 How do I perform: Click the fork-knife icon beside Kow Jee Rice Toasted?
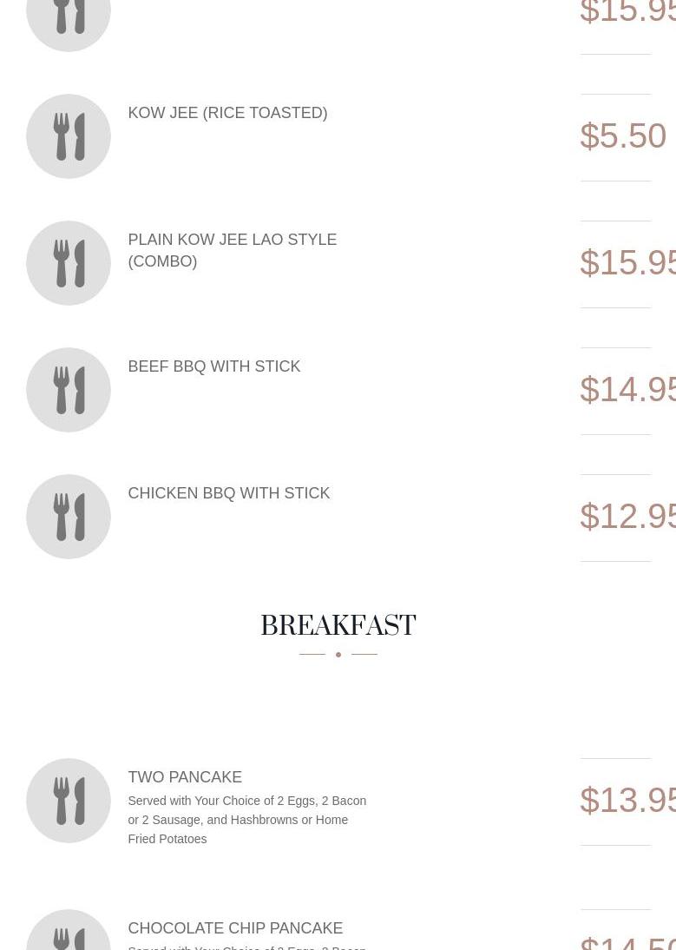pyautogui.click(x=69, y=136)
